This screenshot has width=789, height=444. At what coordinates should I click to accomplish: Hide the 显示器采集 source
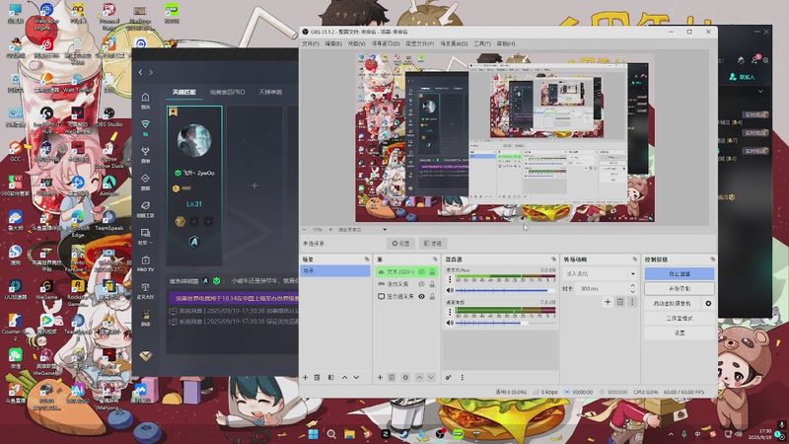422,297
